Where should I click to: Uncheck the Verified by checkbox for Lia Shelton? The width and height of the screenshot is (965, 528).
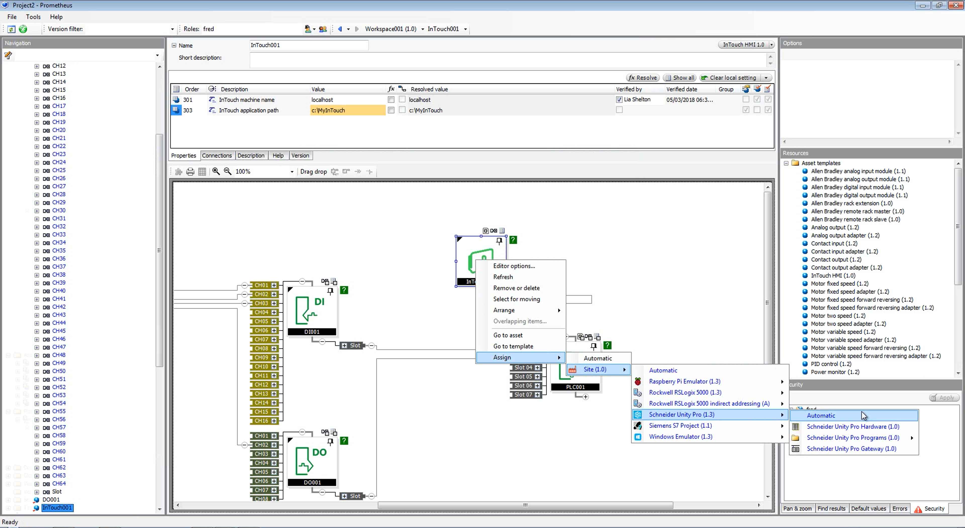pyautogui.click(x=619, y=99)
